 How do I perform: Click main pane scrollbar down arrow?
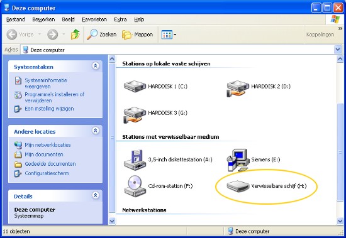coord(340,221)
